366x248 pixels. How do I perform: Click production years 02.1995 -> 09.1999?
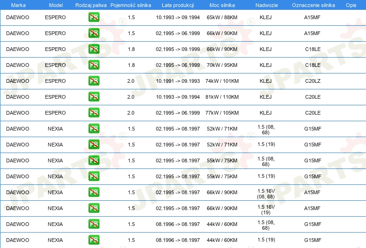pyautogui.click(x=178, y=49)
